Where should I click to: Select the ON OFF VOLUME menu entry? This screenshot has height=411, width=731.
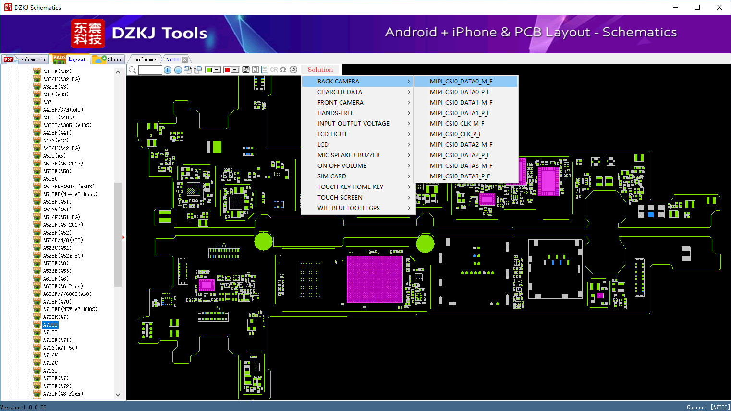pos(357,166)
